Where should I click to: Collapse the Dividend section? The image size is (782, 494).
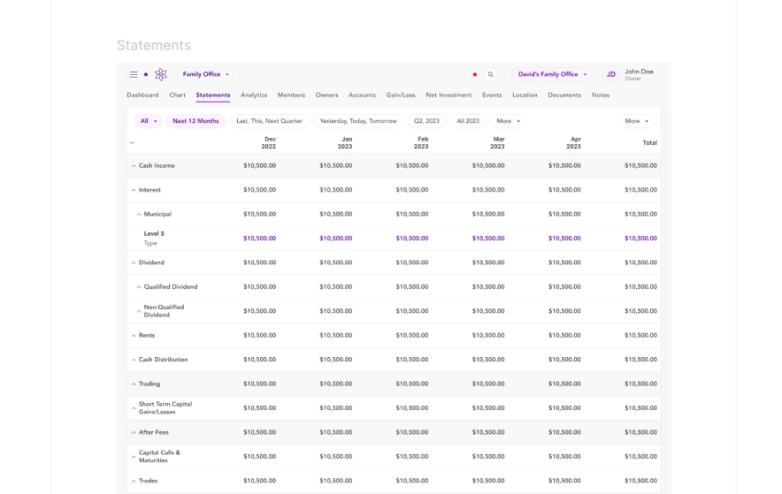point(134,263)
